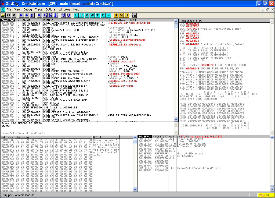Open options via the list toolbar icon
This screenshot has width=275, height=198.
(134, 15)
